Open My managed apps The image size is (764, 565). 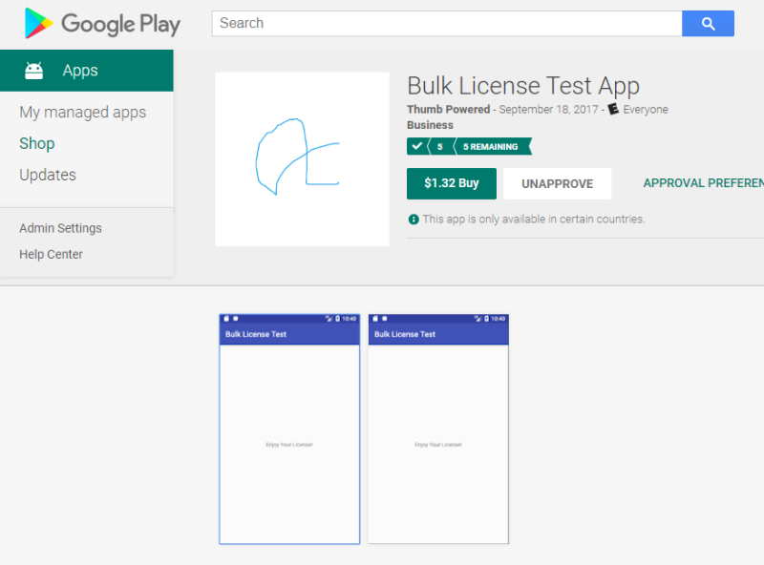pos(83,113)
